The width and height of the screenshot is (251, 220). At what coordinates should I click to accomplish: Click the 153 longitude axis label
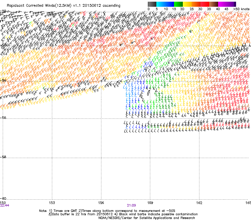coord(52,203)
